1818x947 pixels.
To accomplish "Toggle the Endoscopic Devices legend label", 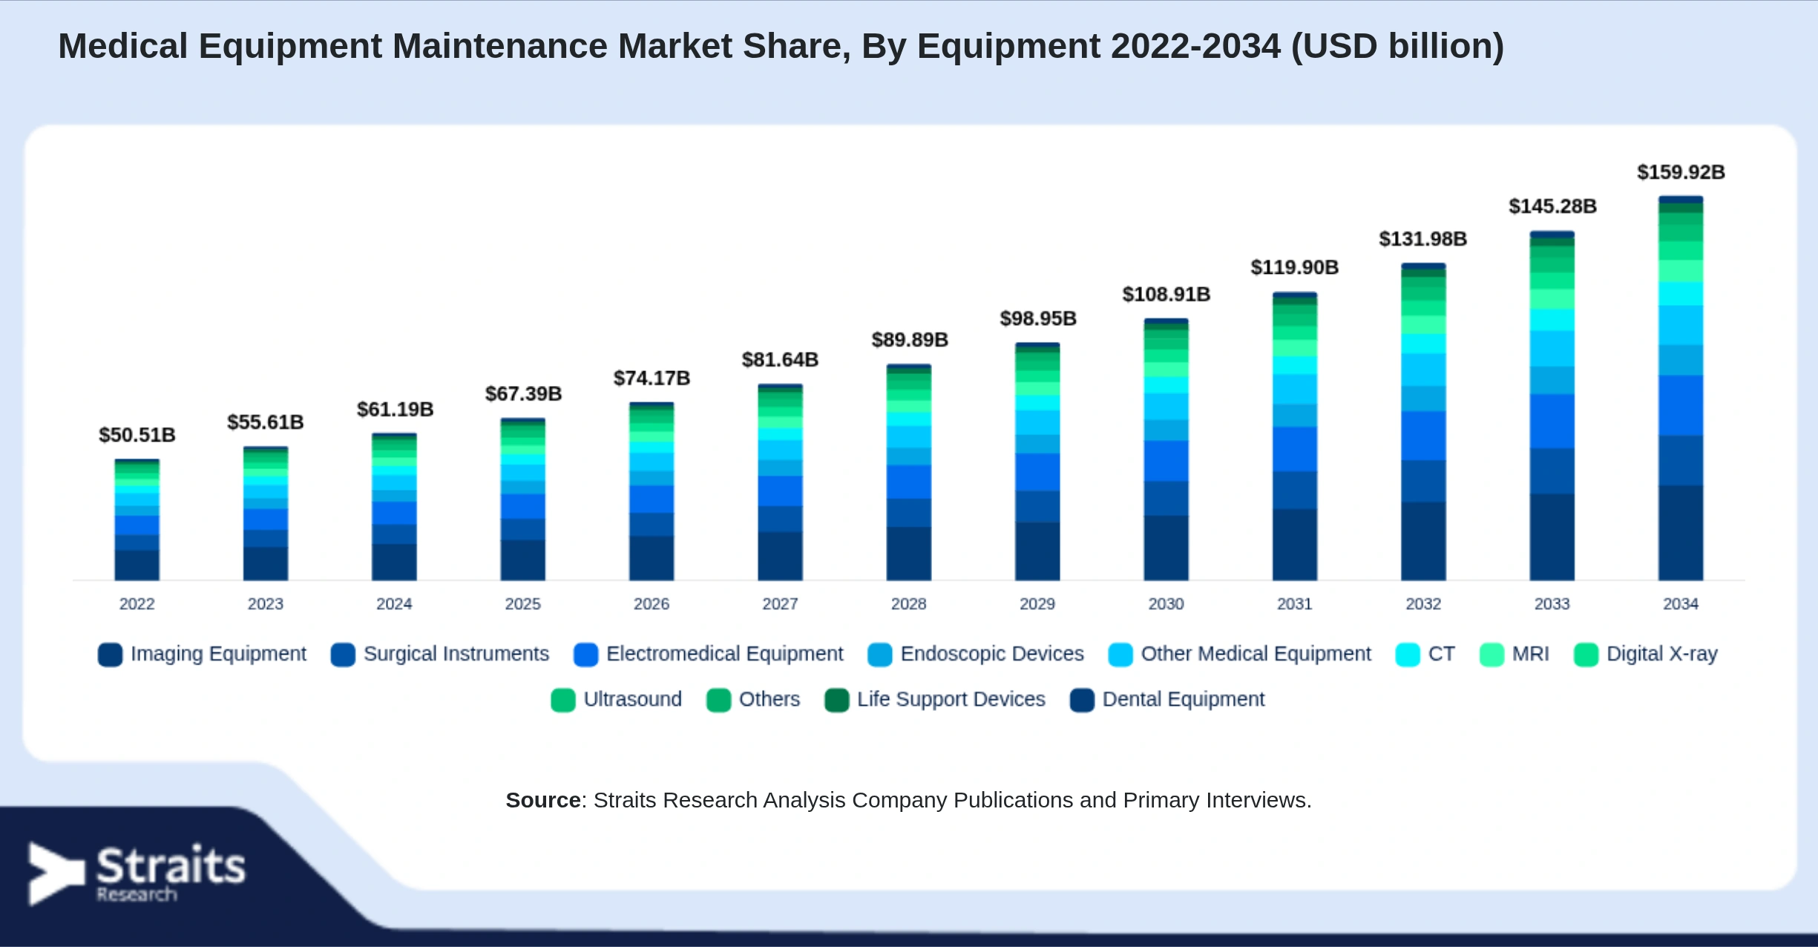I will click(x=992, y=654).
